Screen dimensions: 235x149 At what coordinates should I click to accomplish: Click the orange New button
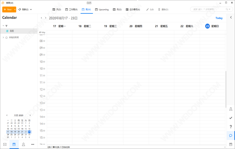8,10
